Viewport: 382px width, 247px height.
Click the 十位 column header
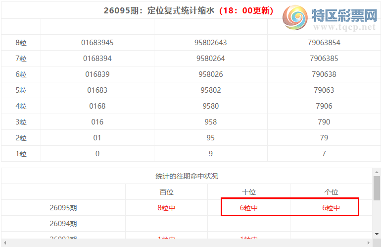249,192
